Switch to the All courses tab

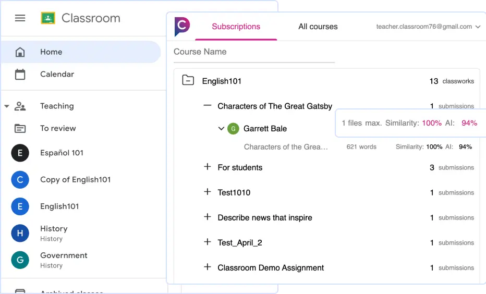tap(318, 27)
